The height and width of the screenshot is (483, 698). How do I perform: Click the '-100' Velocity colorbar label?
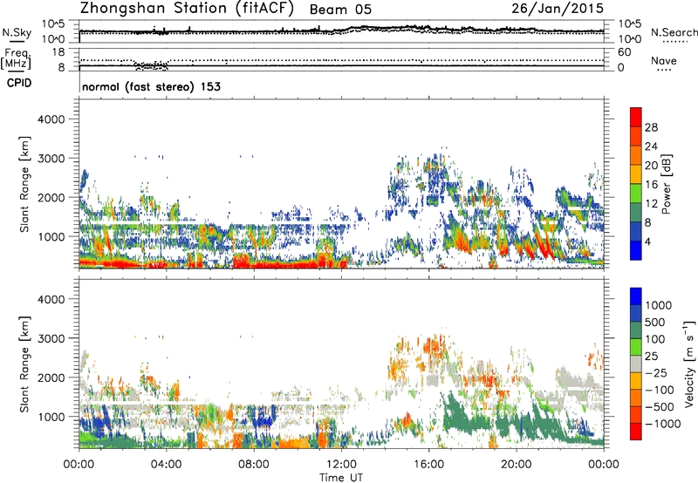point(660,390)
